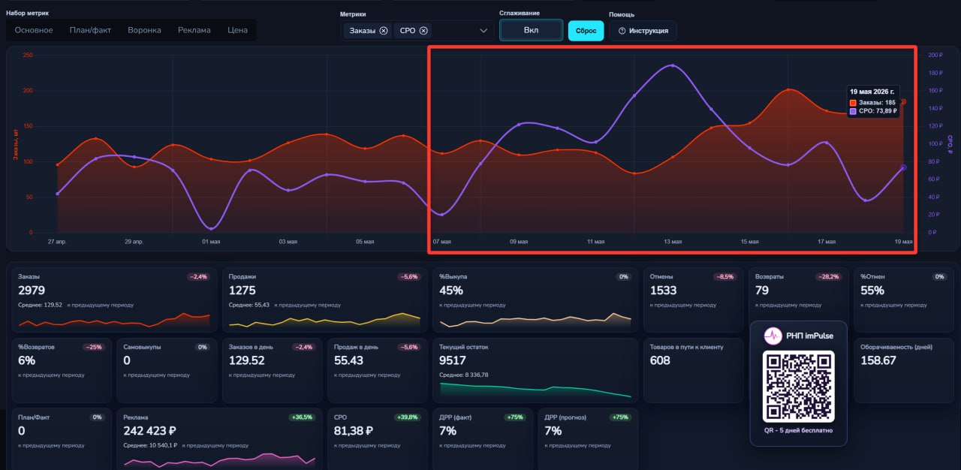Click 'Среднее: 10 540,1 ₽' in Реклама card

tap(150, 445)
